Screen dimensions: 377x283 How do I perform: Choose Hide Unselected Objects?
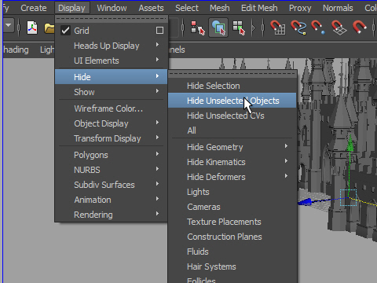coord(232,101)
